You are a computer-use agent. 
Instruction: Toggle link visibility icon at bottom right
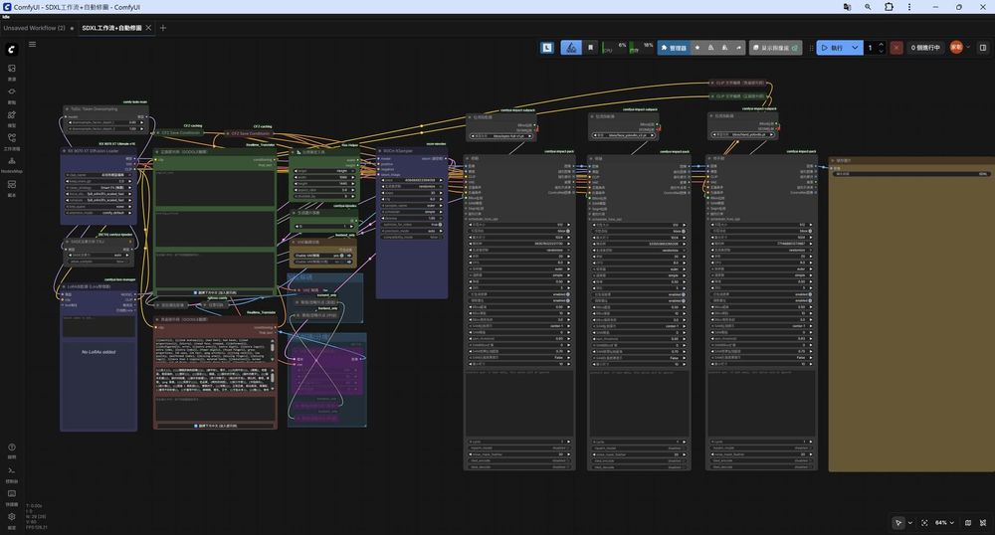pyautogui.click(x=983, y=523)
